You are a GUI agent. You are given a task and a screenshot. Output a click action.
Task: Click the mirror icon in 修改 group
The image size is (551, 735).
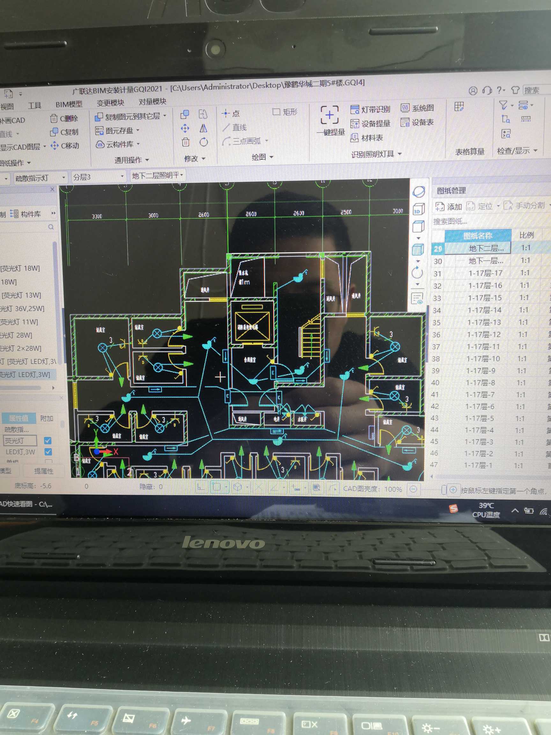point(203,128)
